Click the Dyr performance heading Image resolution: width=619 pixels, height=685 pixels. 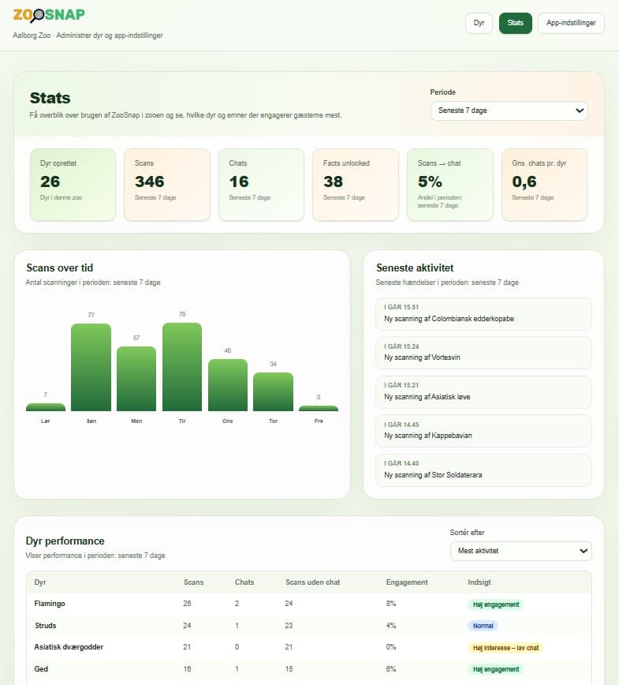pos(65,541)
